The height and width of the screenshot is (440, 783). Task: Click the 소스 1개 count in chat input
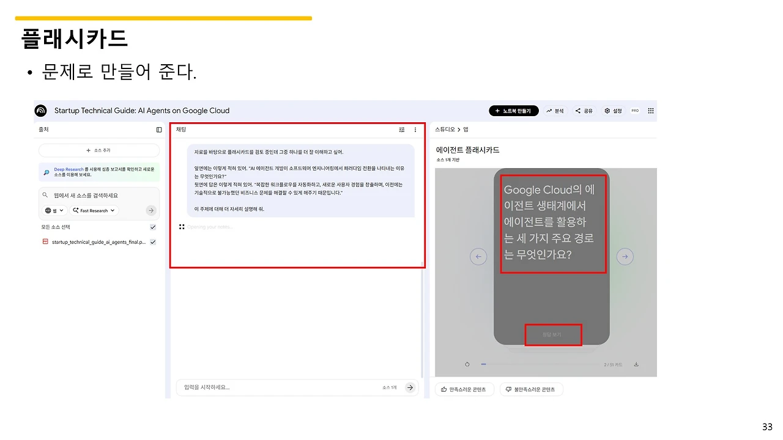[x=390, y=387]
